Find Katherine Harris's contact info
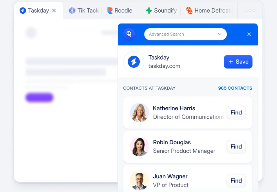The image size is (277, 192). [x=236, y=112]
